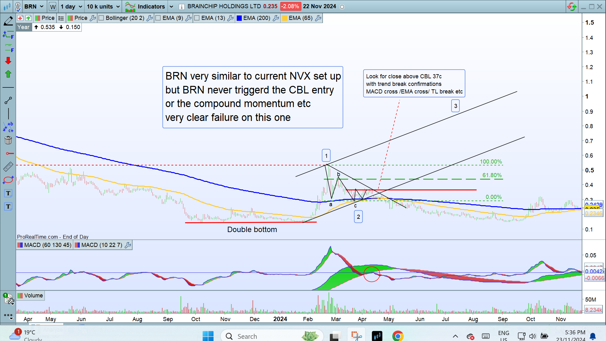
Task: Open the volume panel settings icon
Action: pyautogui.click(x=9, y=299)
